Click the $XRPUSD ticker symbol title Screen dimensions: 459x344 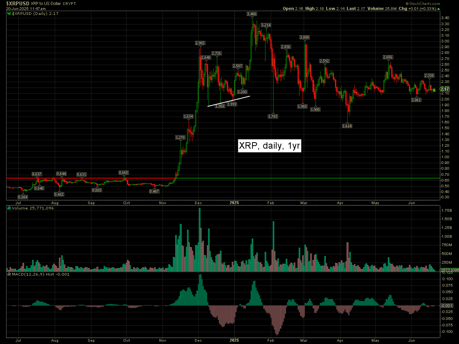tap(18, 3)
